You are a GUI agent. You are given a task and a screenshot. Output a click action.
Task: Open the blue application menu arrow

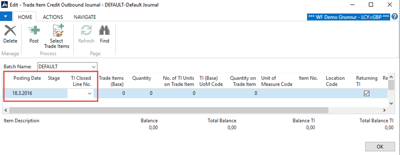click(6, 16)
